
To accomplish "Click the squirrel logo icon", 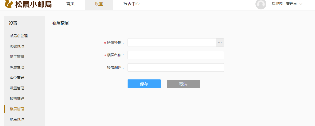I will click(x=9, y=4).
